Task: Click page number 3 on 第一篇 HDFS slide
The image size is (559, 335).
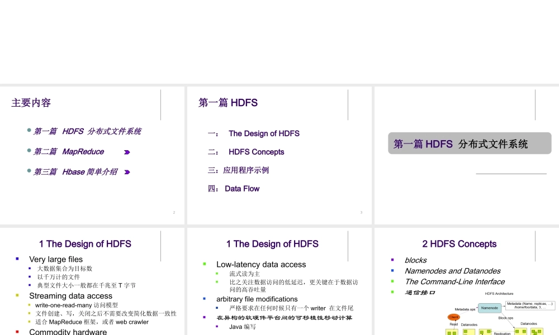Action: tap(361, 213)
